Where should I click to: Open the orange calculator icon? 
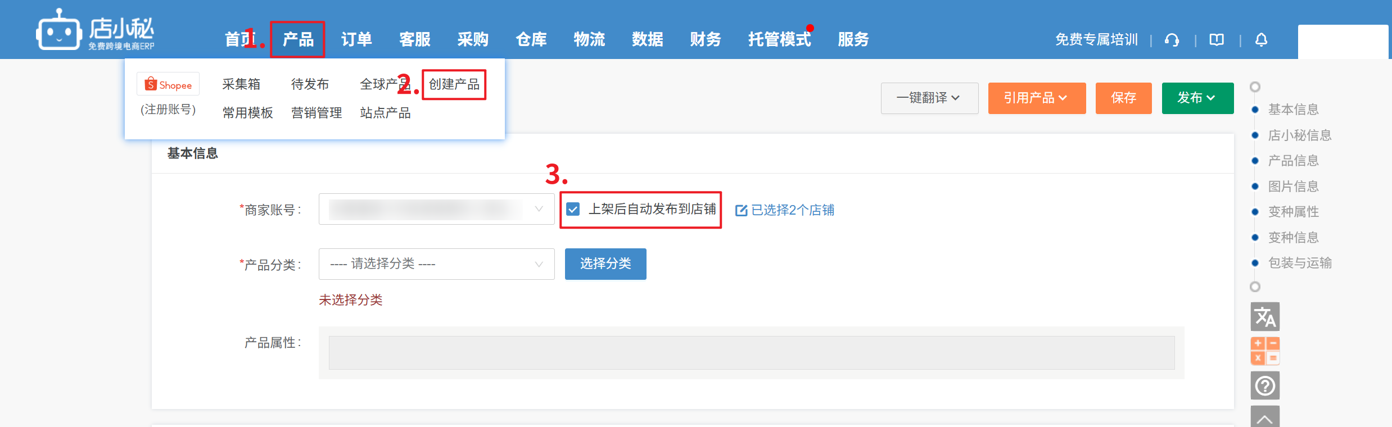pyautogui.click(x=1265, y=351)
